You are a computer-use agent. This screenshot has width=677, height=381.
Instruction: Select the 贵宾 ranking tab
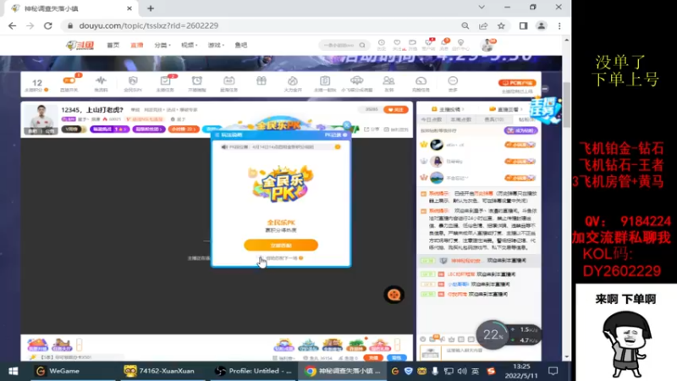coord(494,119)
